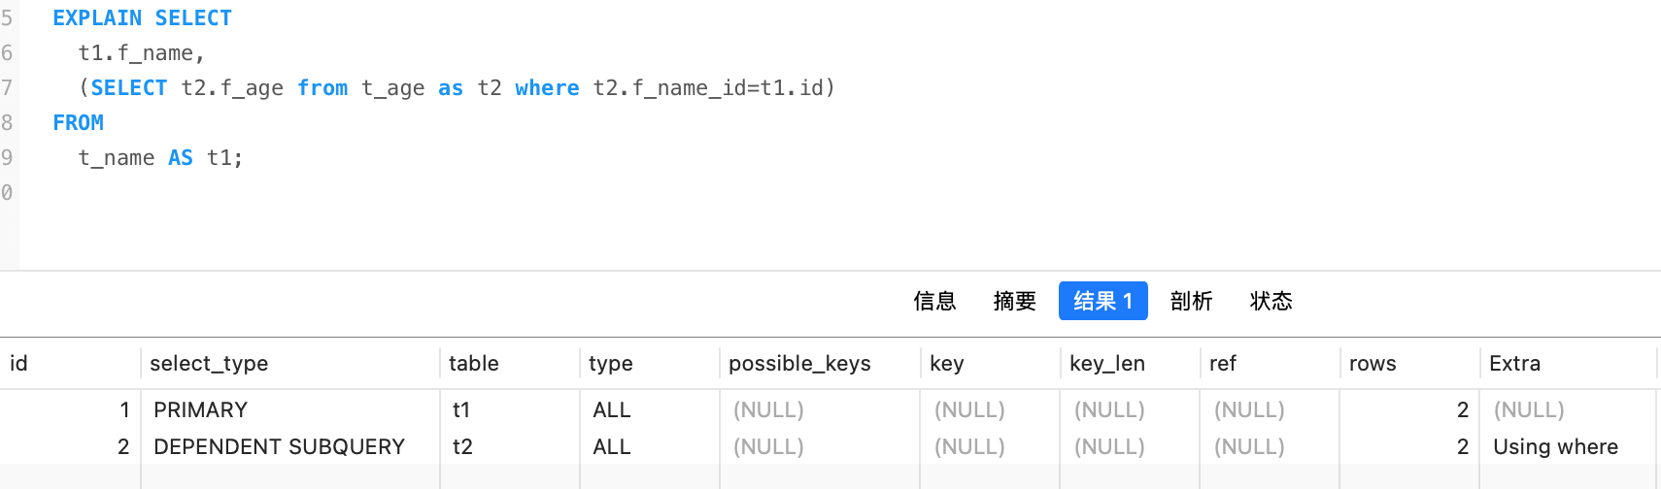Click the FROM keyword line in editor
This screenshot has width=1661, height=489.
(x=78, y=123)
